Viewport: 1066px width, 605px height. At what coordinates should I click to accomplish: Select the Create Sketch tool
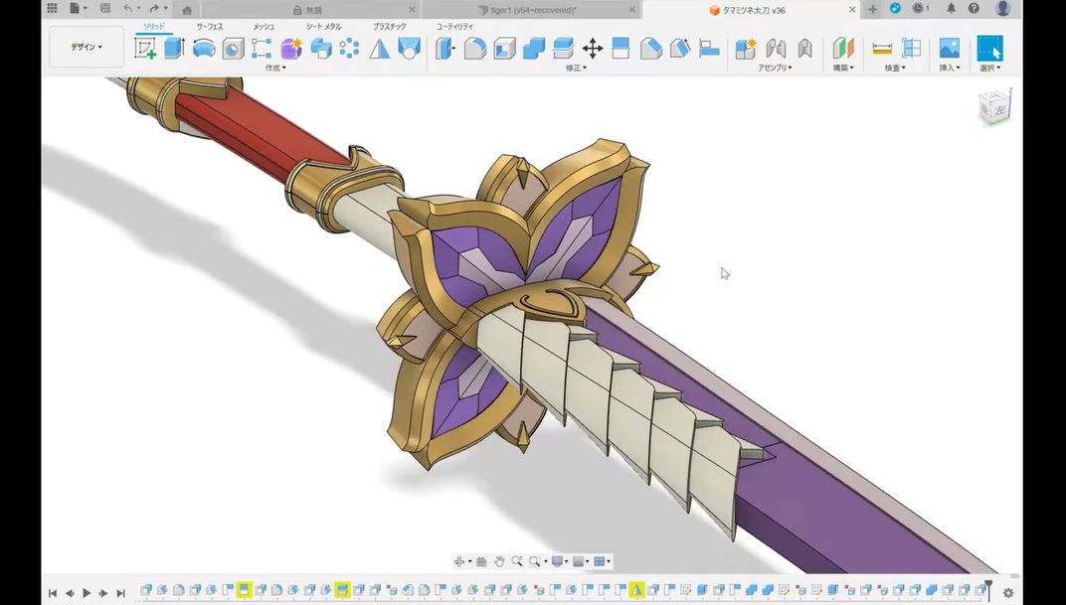coord(145,49)
